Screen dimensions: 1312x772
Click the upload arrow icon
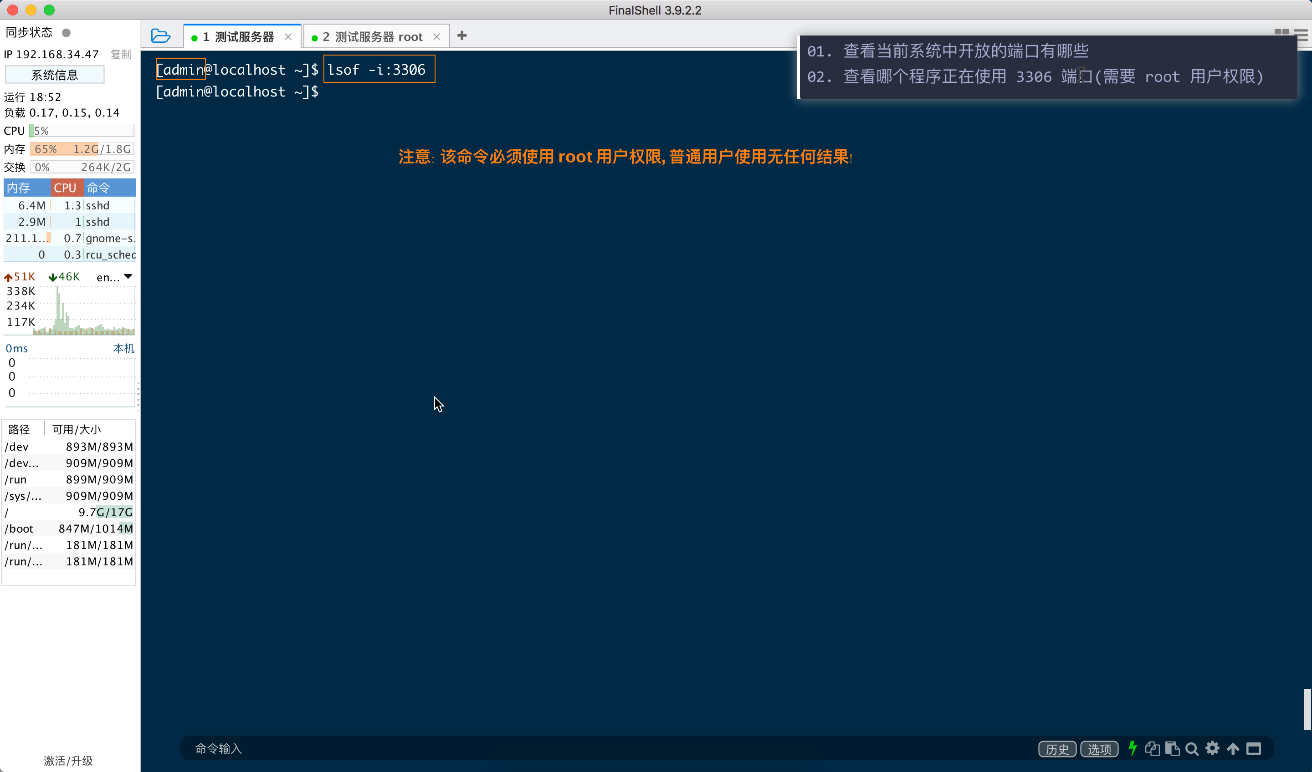[1233, 749]
